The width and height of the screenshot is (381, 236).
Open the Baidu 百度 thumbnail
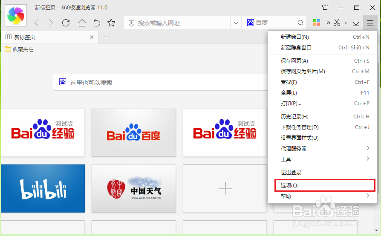(x=134, y=132)
